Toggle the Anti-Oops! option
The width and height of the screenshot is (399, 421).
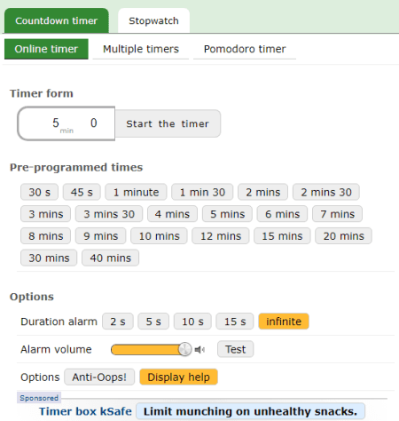pyautogui.click(x=99, y=377)
